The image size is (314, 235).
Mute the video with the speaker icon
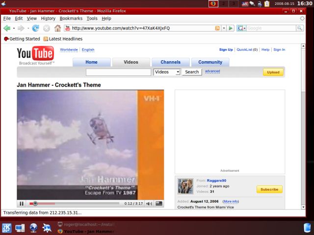pyautogui.click(x=149, y=204)
